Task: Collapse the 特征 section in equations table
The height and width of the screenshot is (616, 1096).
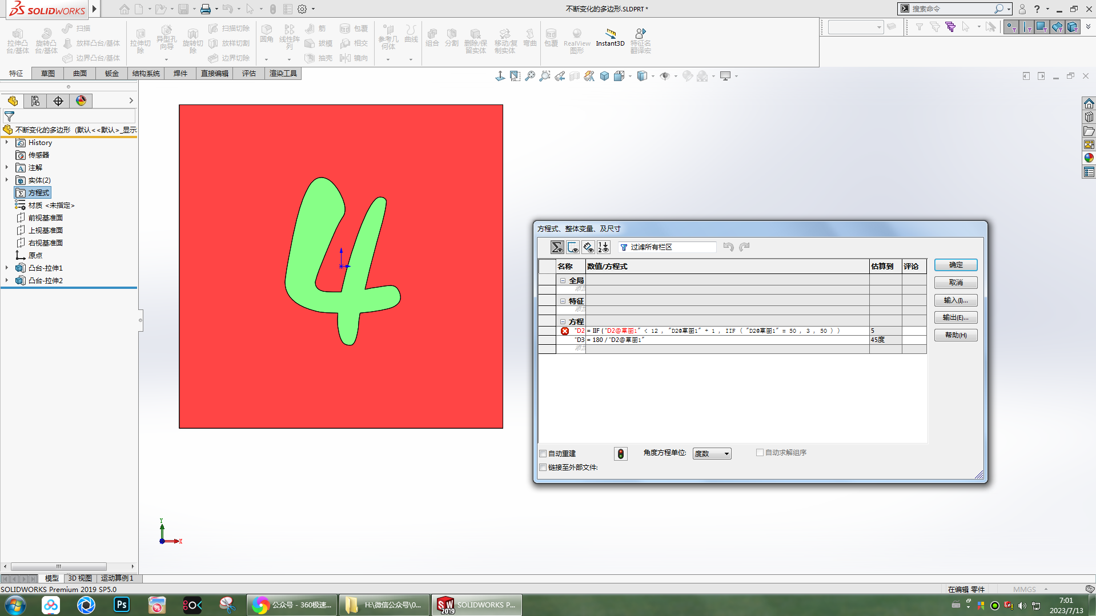Action: coord(563,301)
